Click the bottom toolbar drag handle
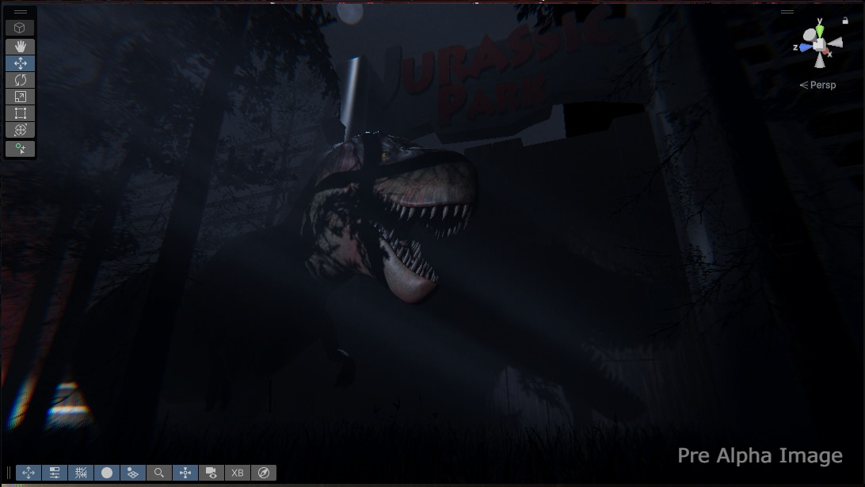This screenshot has height=487, width=865. tap(9, 473)
